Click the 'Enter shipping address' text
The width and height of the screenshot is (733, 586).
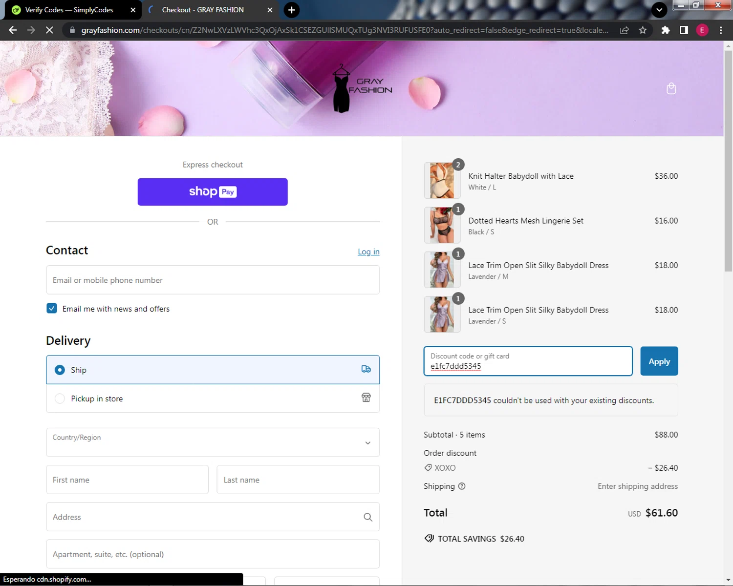(638, 486)
